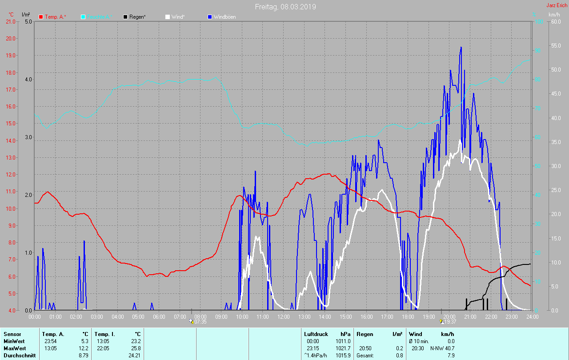Viewport: 569px width, 360px height.
Task: Click the 'km/h' unit in Wind header
Action: (x=448, y=334)
